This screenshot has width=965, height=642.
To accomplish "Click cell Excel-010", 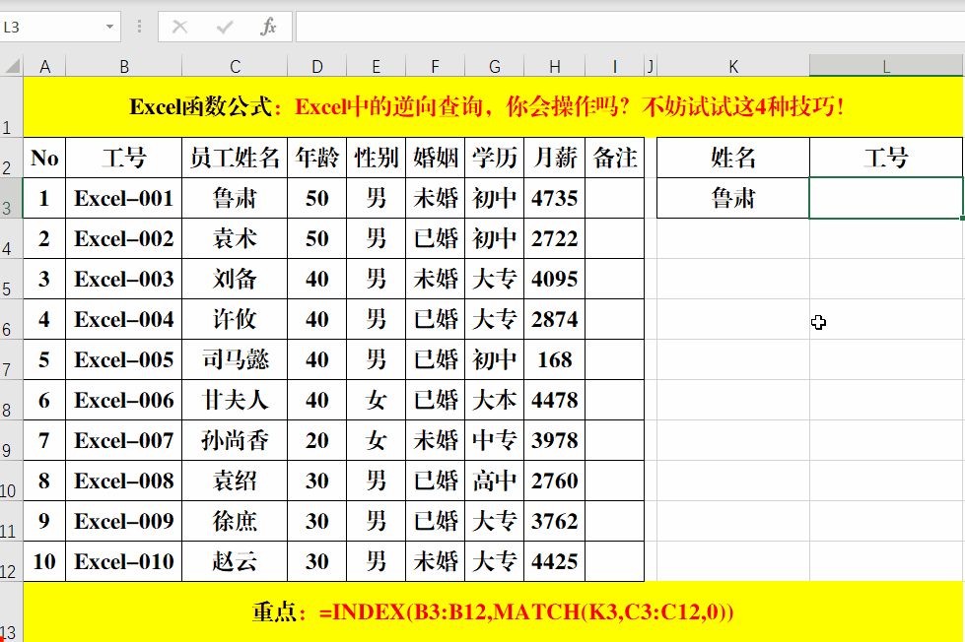I will 123,561.
